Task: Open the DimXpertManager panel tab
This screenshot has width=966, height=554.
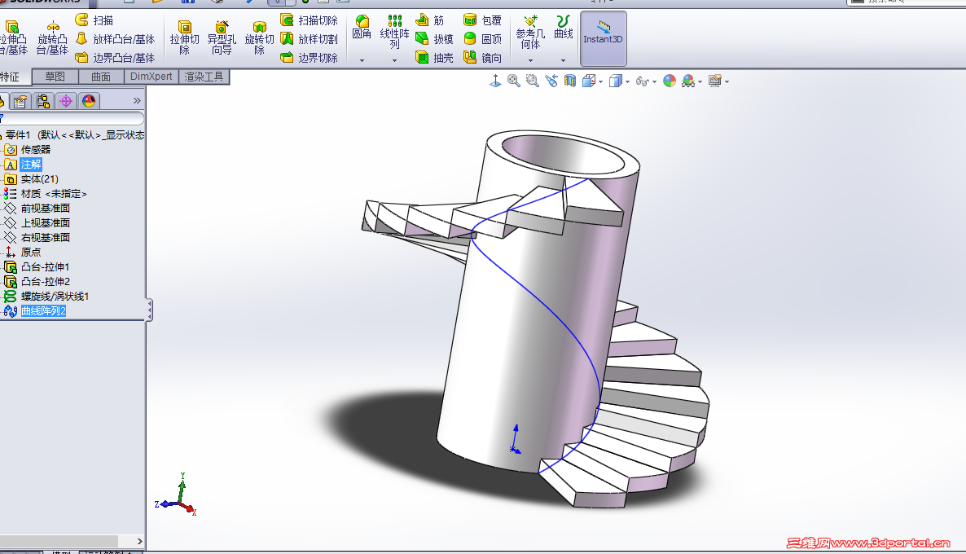Action: point(66,100)
